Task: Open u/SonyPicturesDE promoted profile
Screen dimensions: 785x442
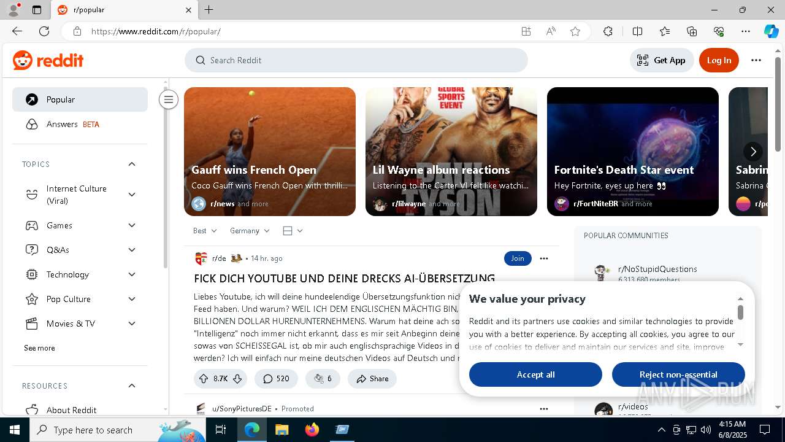Action: tap(242, 409)
